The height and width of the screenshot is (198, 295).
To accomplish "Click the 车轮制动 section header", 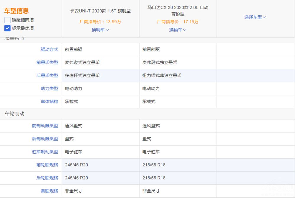I will [x=14, y=114].
